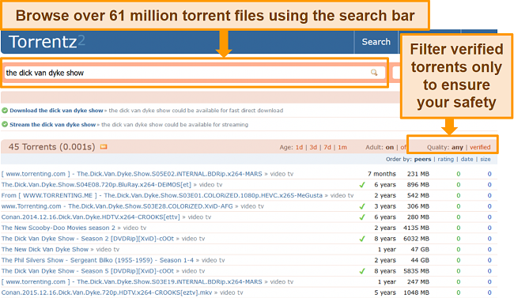Set Adult filter to on

(389, 147)
